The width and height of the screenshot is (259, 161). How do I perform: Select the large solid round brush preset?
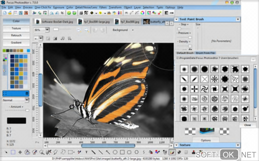pos(204,69)
